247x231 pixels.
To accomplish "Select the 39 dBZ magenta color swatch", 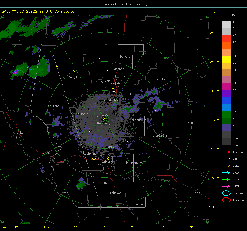I will tap(226, 87).
